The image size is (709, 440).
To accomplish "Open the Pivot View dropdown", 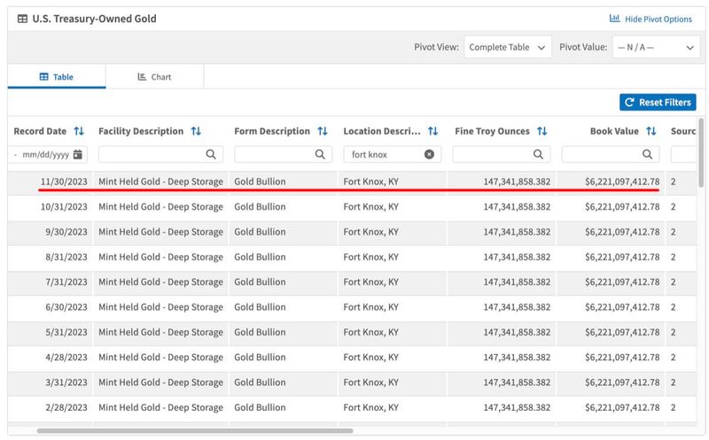I will 507,47.
